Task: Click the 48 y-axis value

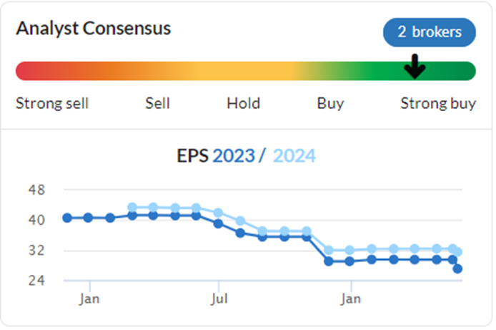Action: coord(36,190)
